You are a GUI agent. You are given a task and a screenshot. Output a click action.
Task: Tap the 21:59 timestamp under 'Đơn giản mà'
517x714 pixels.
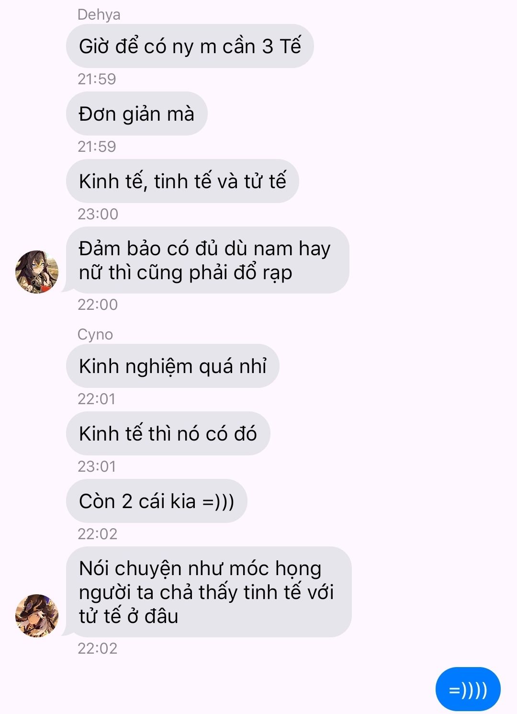(x=97, y=147)
